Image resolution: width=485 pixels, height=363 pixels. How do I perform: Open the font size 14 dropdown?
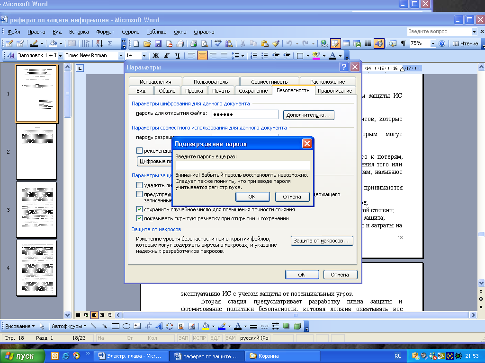tap(144, 56)
